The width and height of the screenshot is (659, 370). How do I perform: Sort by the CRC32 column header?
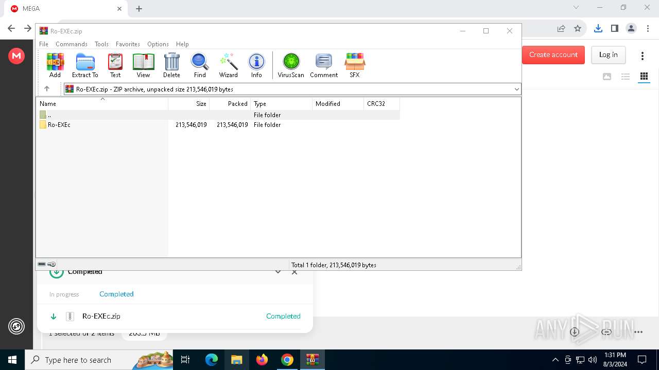point(381,104)
